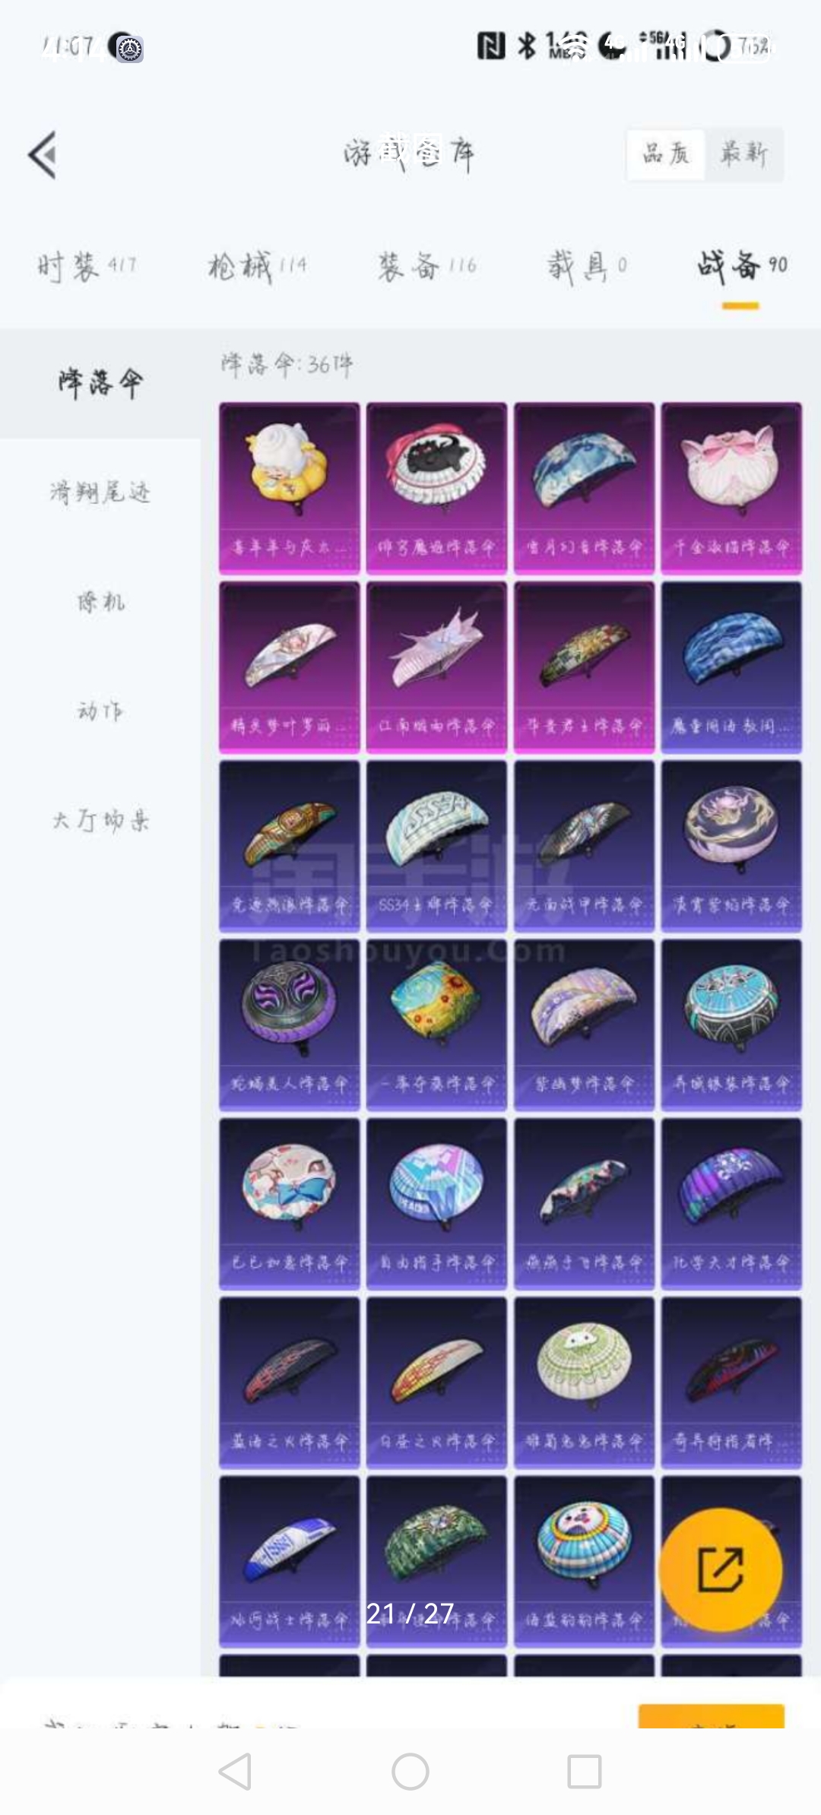Open the 时装 417 tab

tap(87, 266)
